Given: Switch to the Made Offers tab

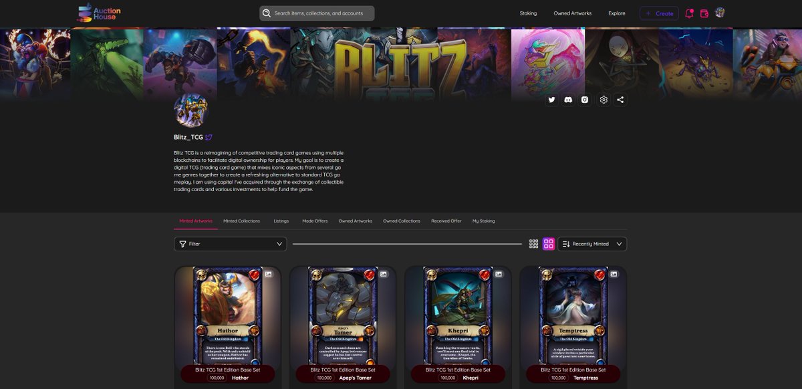Looking at the screenshot, I should click(x=315, y=221).
